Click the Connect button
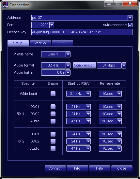140x179 pixels. 55,168
